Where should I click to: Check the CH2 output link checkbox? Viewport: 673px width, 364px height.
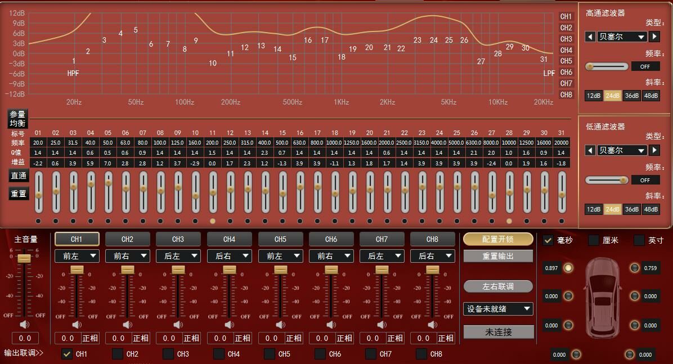click(x=118, y=354)
